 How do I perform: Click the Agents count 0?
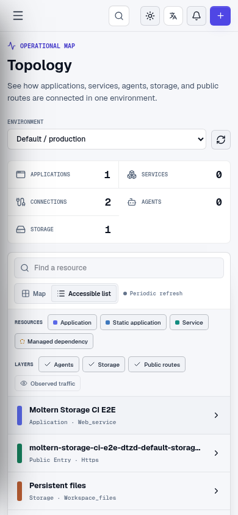coord(218,203)
